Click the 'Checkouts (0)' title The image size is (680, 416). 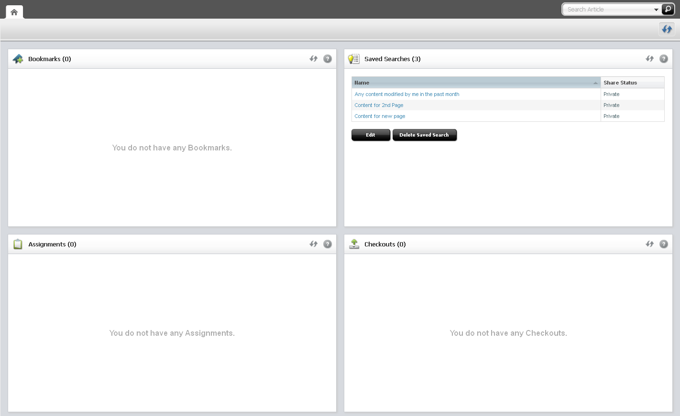click(385, 244)
